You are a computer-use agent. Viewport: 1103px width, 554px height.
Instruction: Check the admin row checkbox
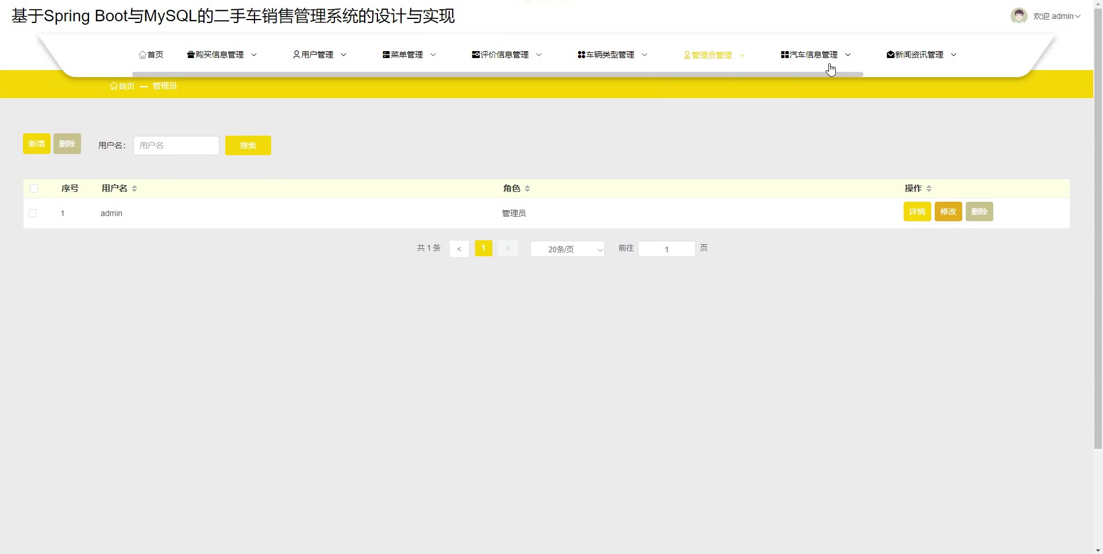[x=33, y=213]
